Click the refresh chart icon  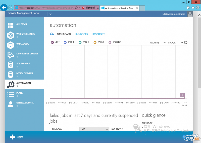pos(186,42)
